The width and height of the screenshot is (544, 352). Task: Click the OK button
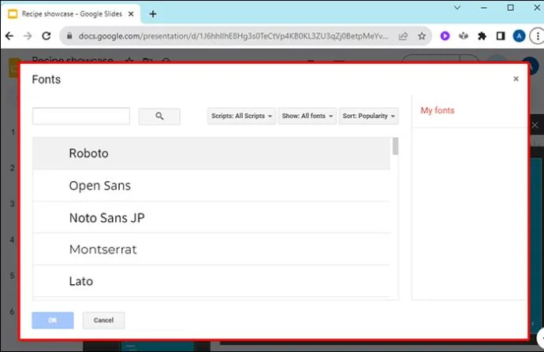(x=53, y=321)
